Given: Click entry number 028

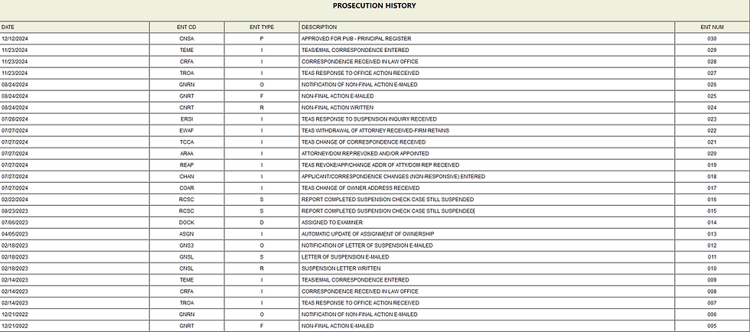Looking at the screenshot, I should (x=712, y=62).
